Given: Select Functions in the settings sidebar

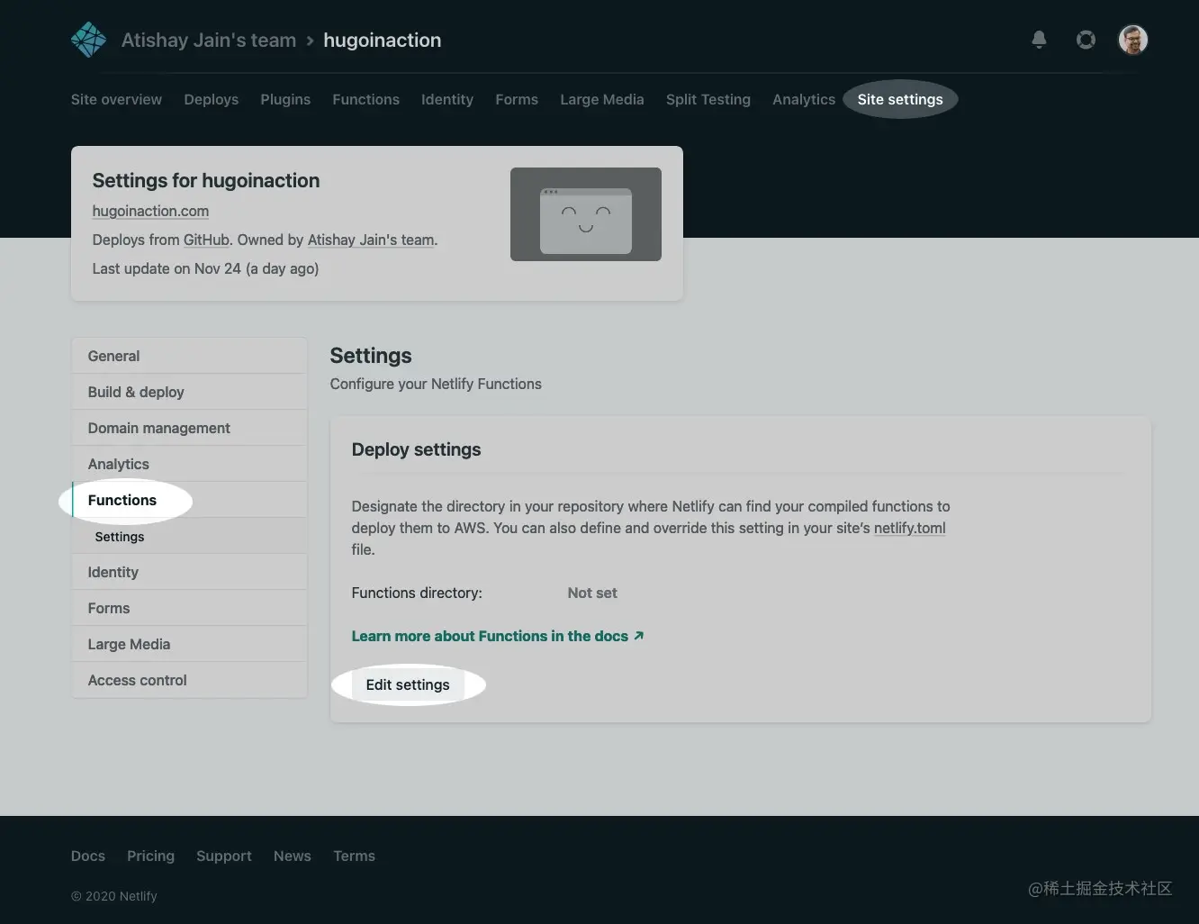Looking at the screenshot, I should [189, 500].
